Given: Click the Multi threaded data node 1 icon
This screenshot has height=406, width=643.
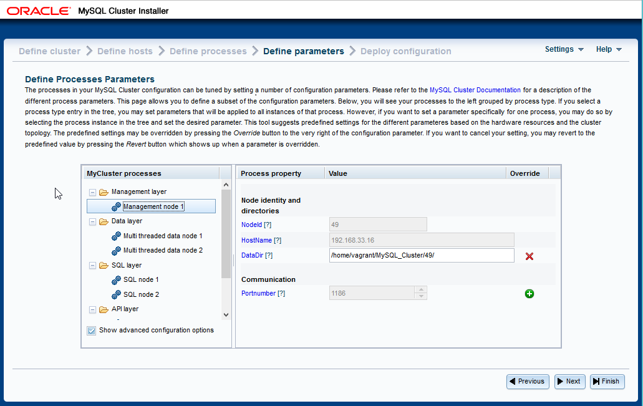Looking at the screenshot, I should coord(117,236).
